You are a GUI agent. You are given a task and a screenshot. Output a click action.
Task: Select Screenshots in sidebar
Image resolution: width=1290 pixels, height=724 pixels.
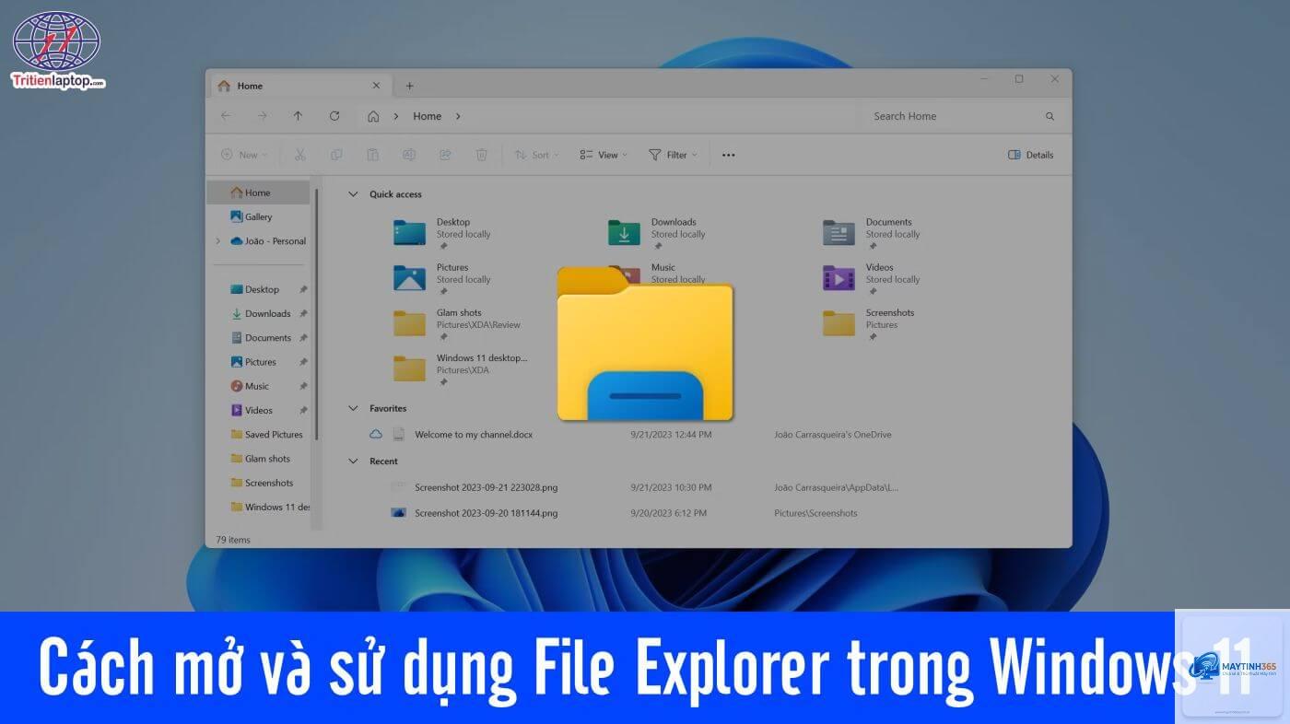coord(261,483)
